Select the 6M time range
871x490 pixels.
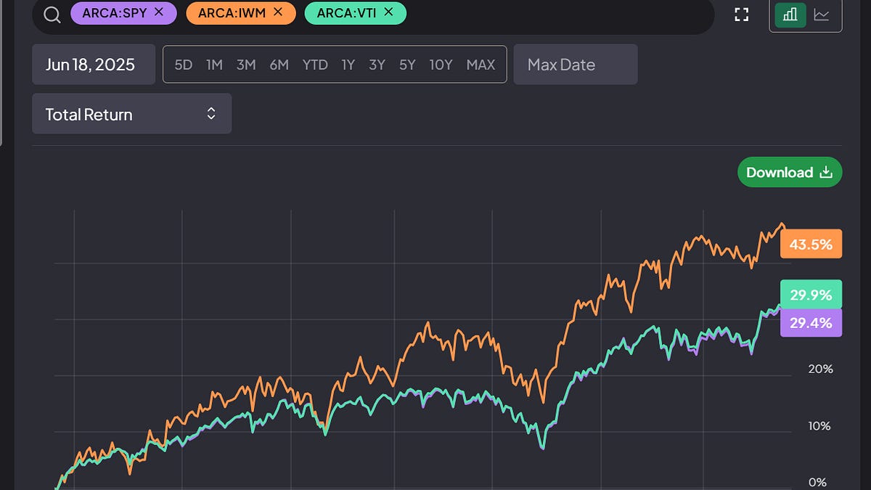point(279,65)
